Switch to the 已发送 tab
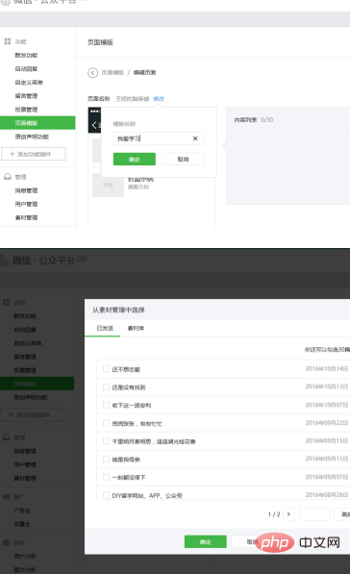 click(105, 328)
